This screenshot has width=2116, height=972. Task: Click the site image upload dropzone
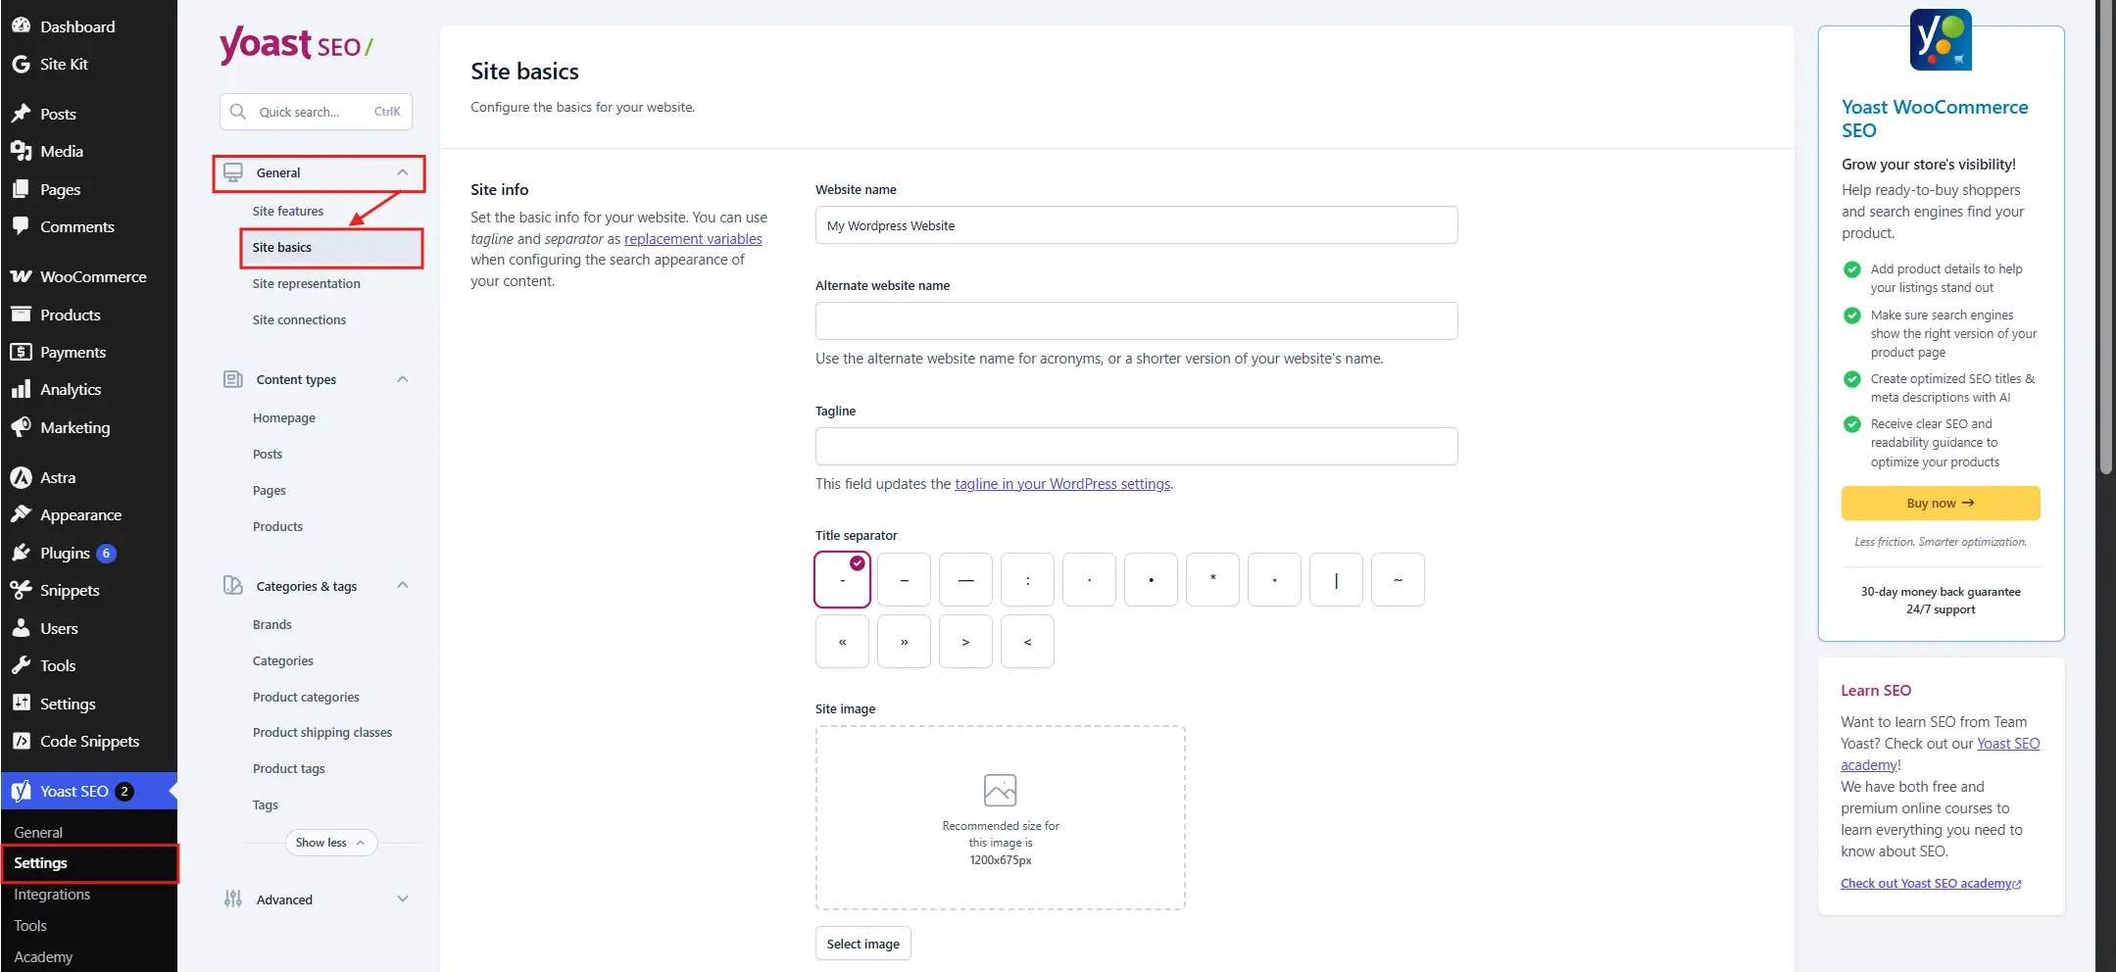(x=1000, y=818)
